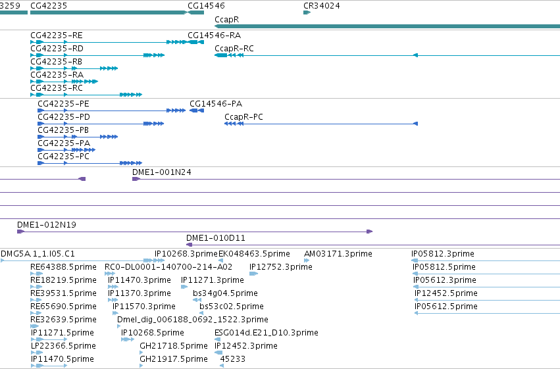
Task: Select EST Dmel_dig_006188_0692_1522.3prime
Action: click(193, 320)
